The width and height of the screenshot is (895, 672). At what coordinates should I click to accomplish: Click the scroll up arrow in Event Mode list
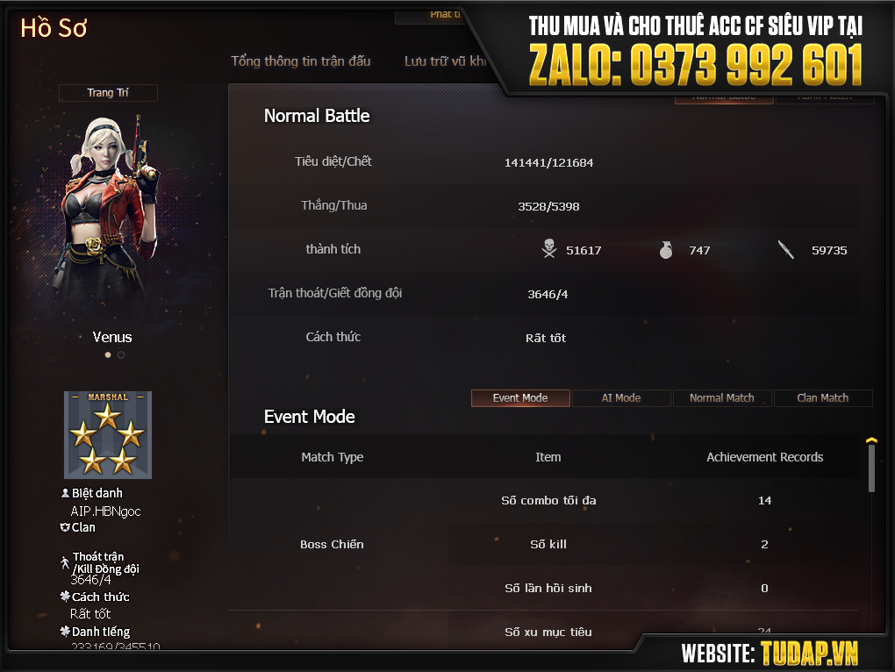tap(871, 440)
